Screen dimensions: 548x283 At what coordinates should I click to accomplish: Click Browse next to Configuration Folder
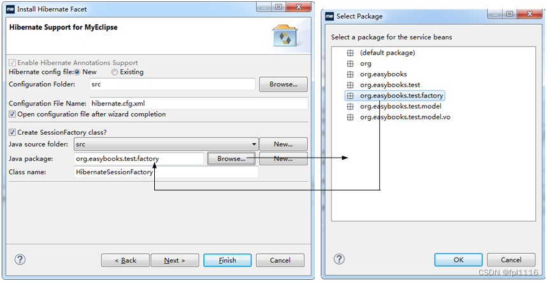[284, 85]
